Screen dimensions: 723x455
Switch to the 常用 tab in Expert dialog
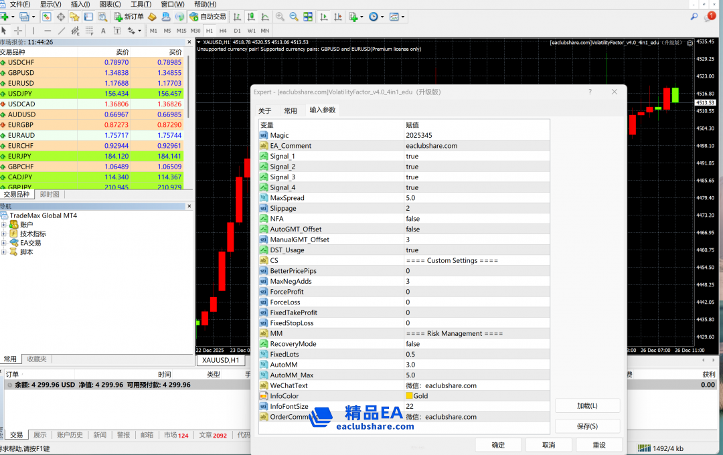pyautogui.click(x=290, y=111)
